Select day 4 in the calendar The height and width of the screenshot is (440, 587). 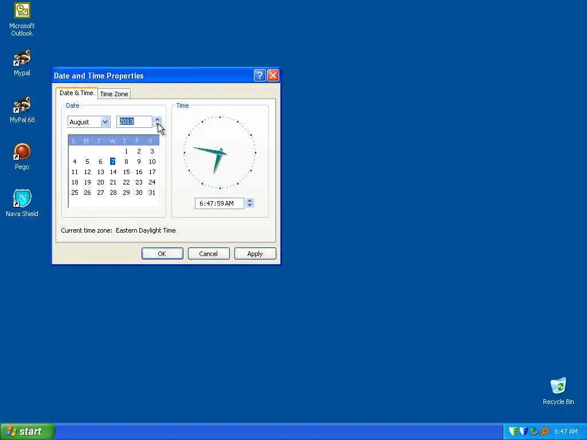pos(75,162)
